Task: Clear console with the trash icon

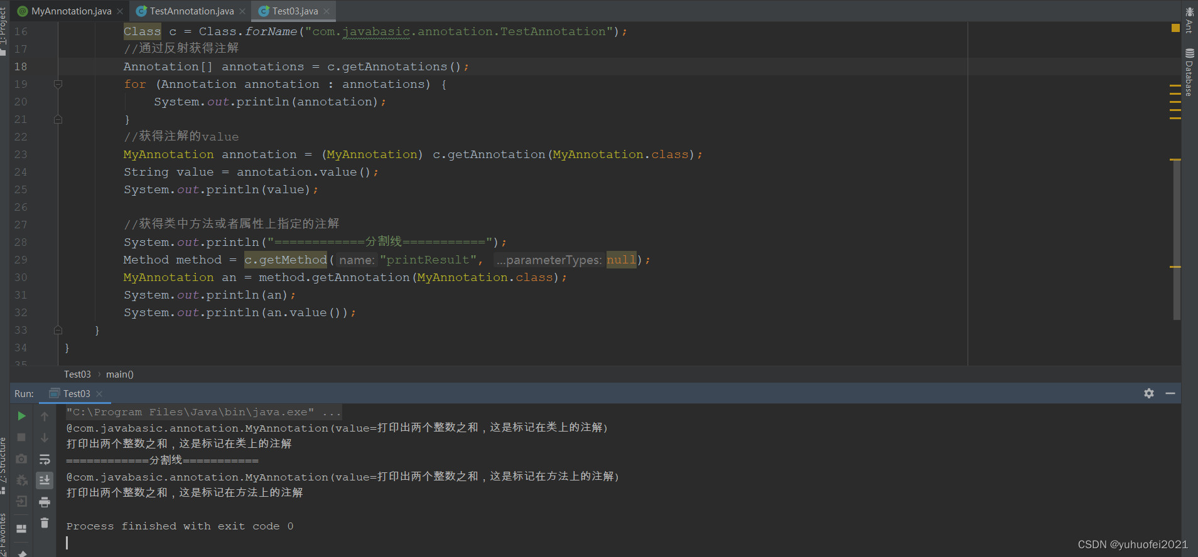Action: coord(45,523)
